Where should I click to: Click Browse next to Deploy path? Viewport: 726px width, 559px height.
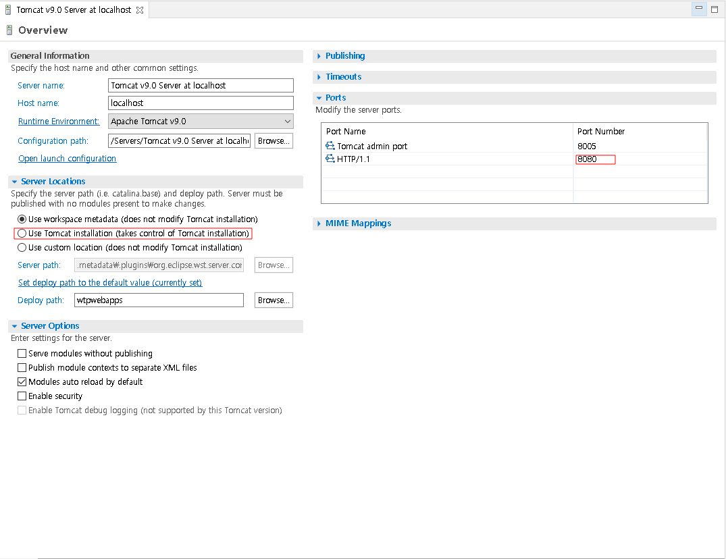(274, 300)
